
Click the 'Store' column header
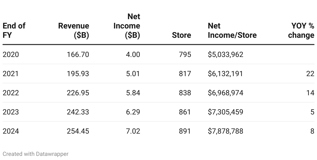(181, 35)
